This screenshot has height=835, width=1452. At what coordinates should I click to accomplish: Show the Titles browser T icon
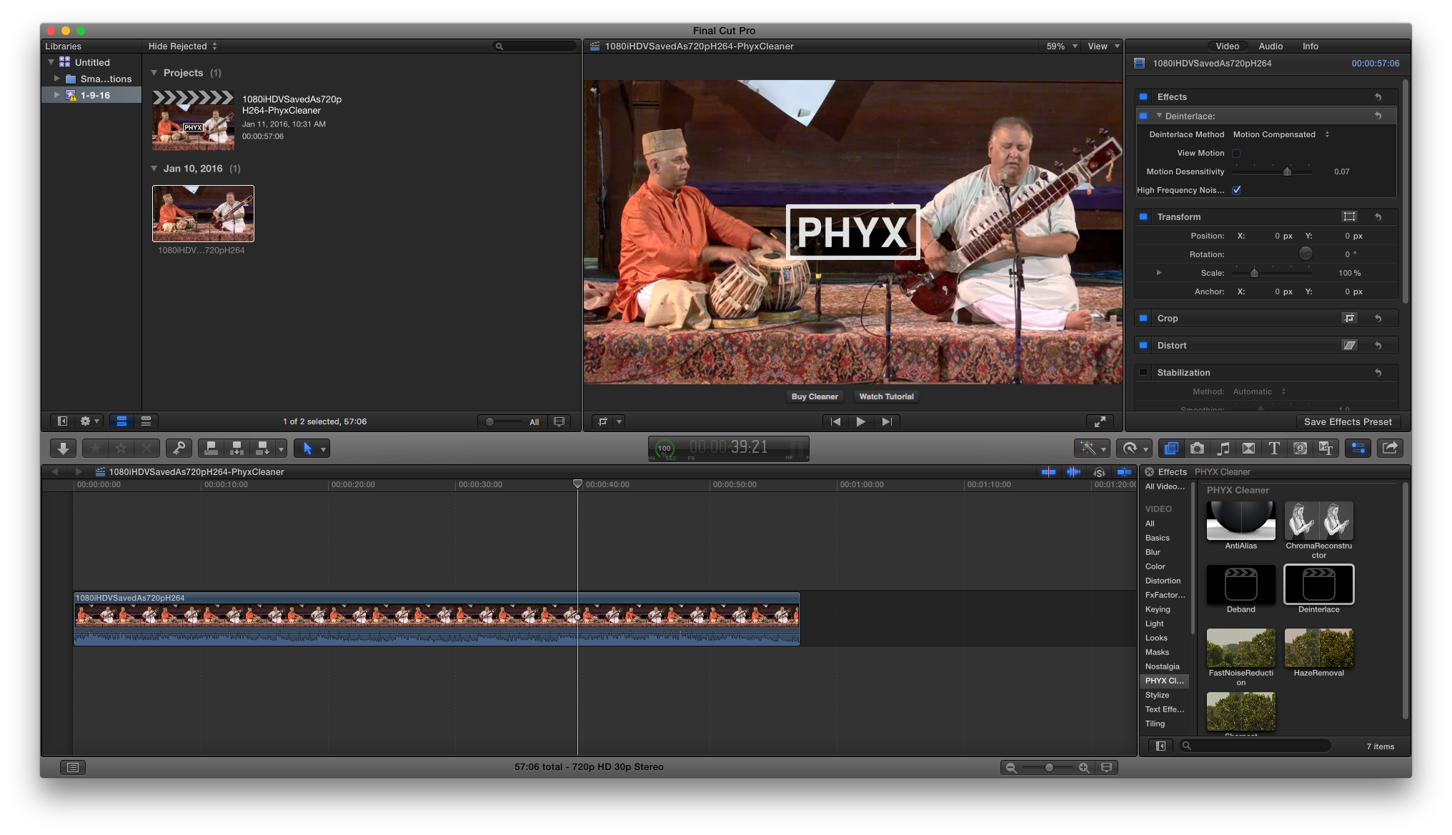click(x=1274, y=448)
